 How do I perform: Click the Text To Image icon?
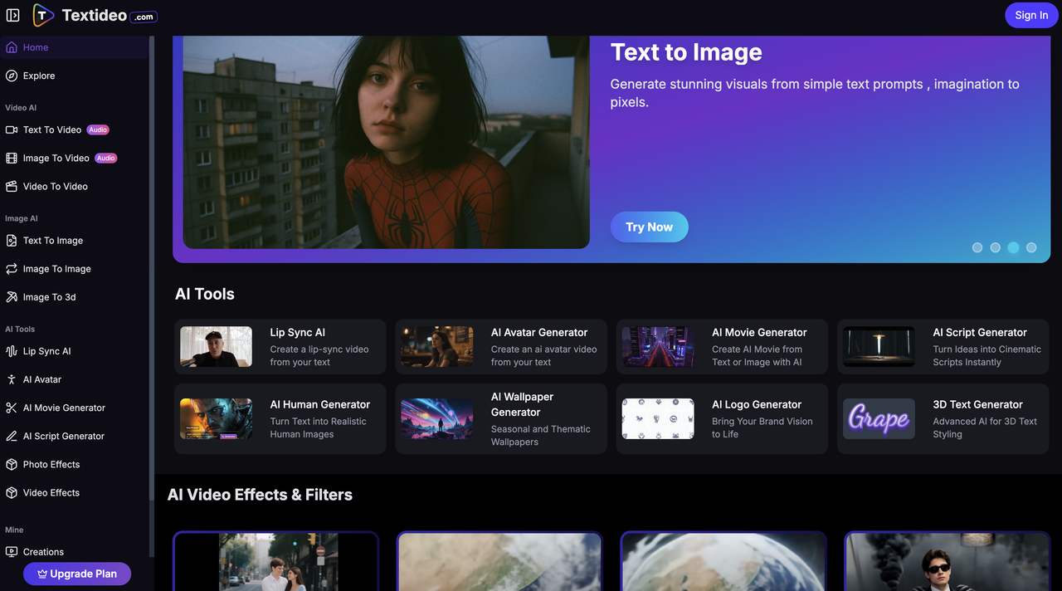[x=12, y=241]
